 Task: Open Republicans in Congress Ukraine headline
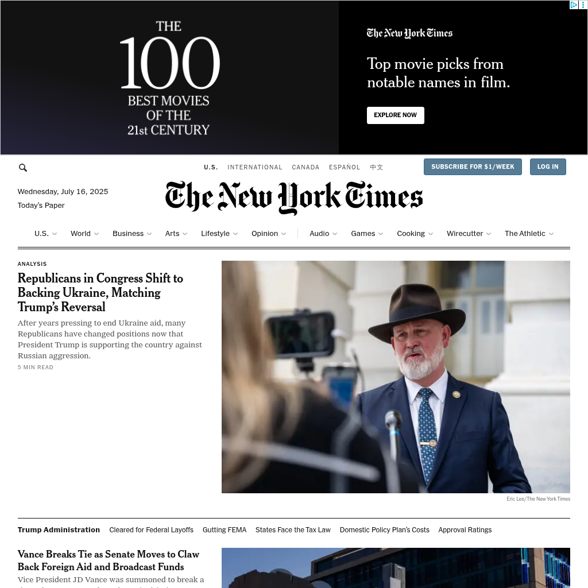click(100, 292)
